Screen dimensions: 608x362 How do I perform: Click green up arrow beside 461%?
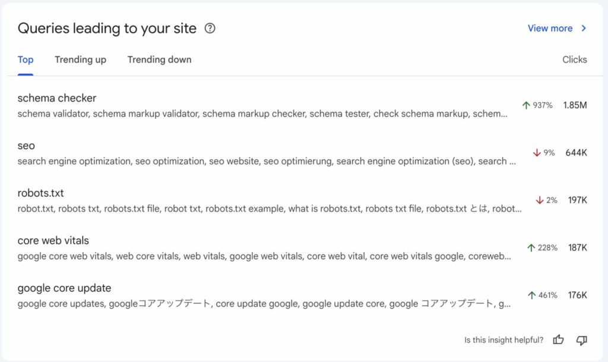pos(531,295)
